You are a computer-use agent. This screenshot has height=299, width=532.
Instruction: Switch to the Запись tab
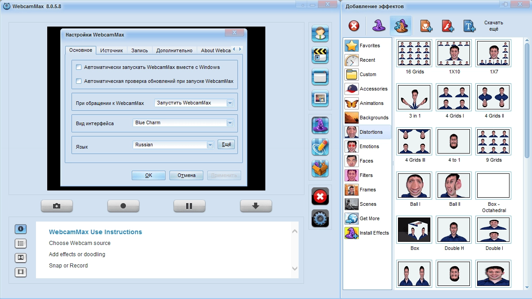point(139,50)
